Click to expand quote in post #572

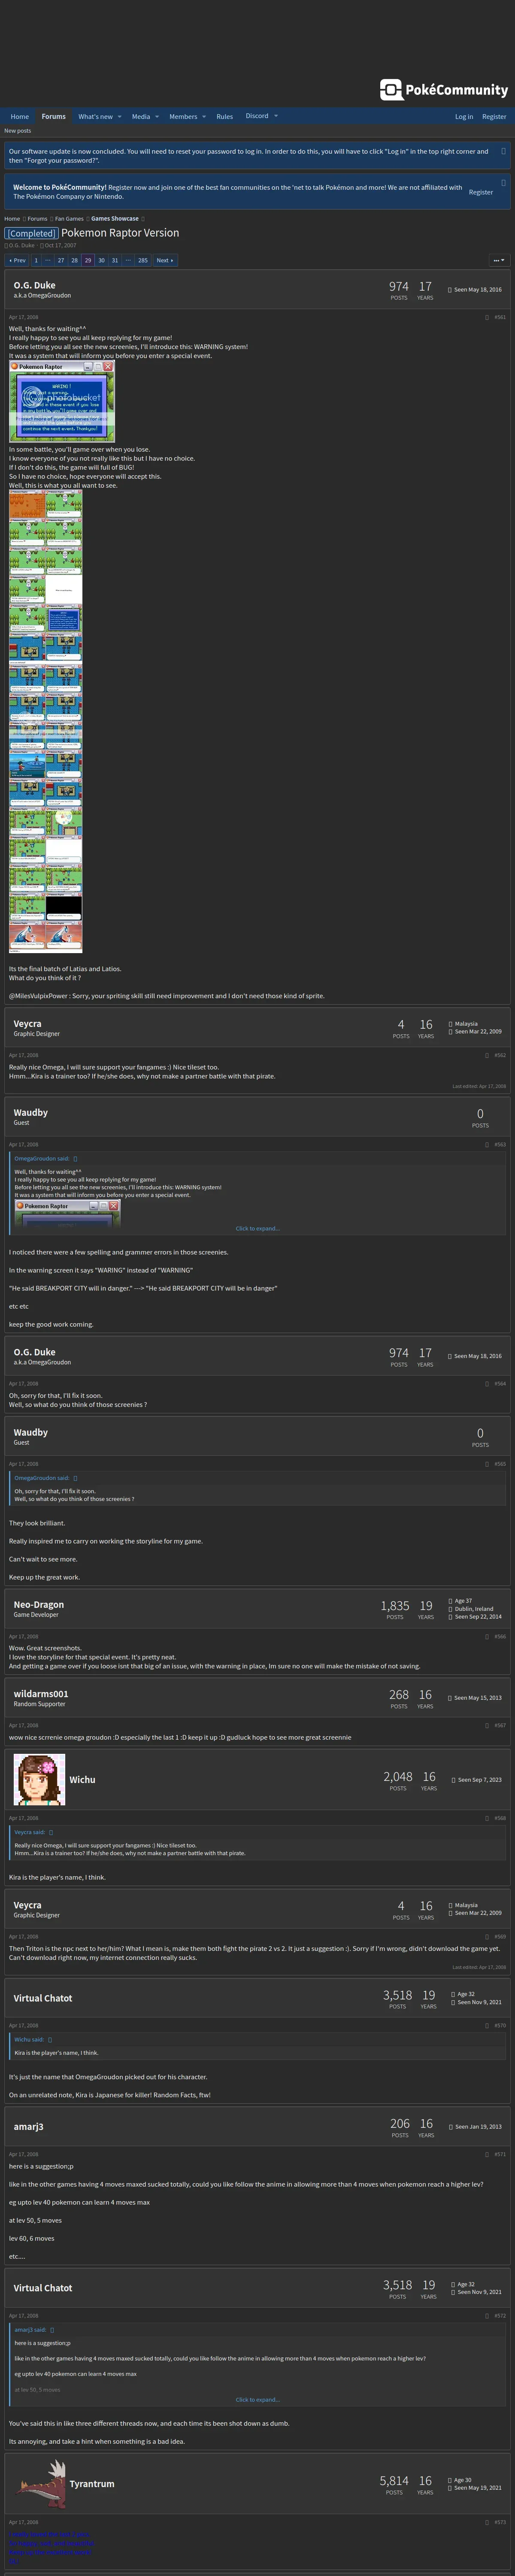(258, 2399)
